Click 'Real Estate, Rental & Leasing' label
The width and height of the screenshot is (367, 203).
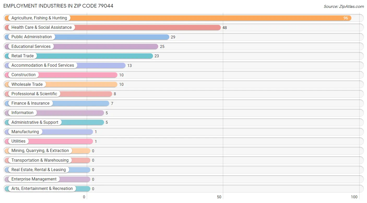point(39,170)
